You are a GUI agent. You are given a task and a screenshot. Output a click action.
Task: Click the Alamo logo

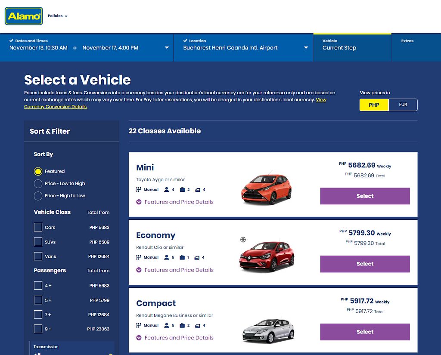pos(24,16)
